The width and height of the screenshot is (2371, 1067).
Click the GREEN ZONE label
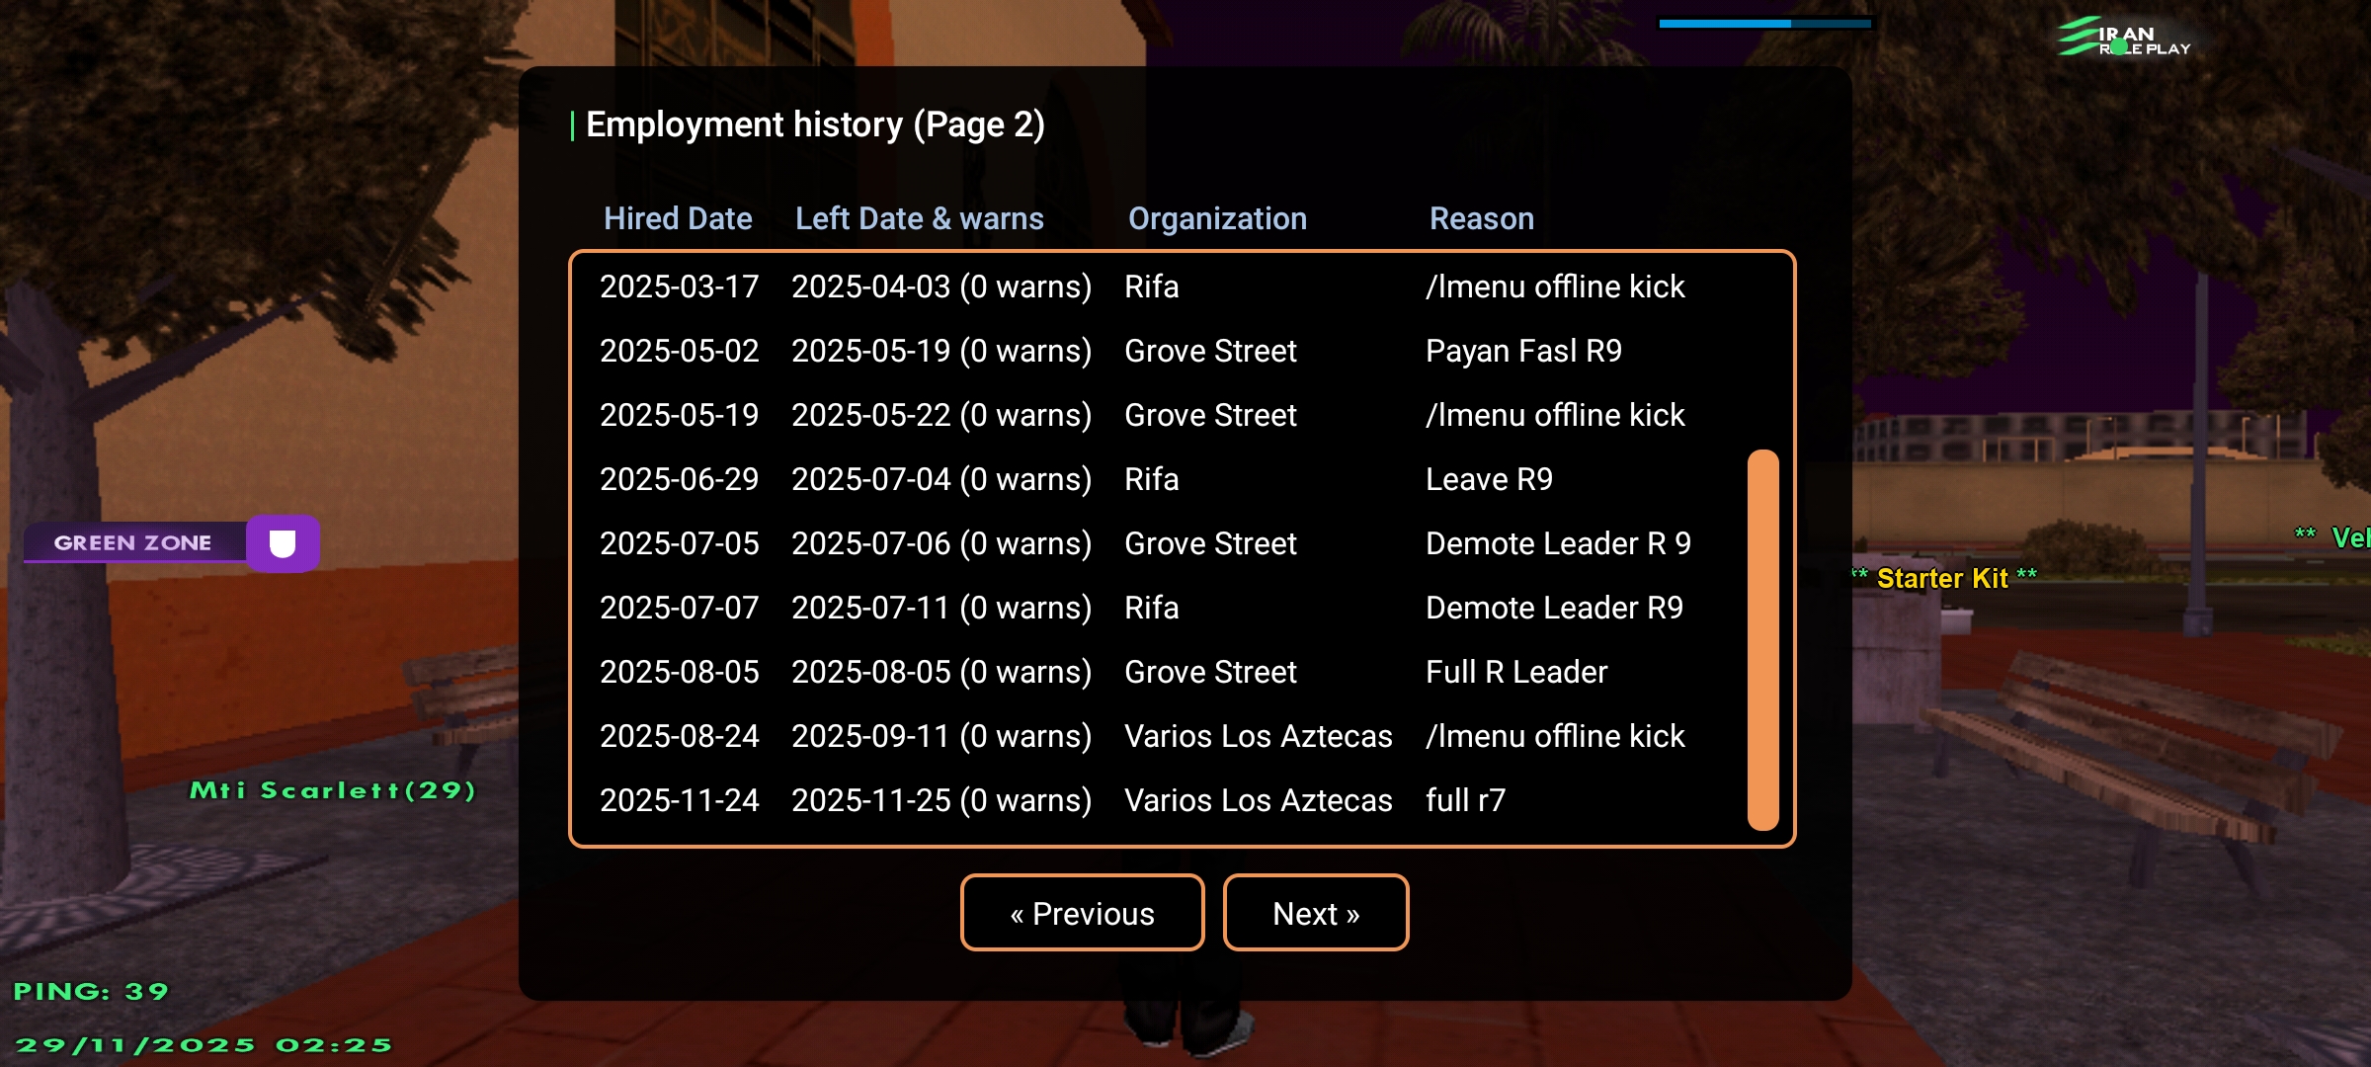tap(133, 542)
